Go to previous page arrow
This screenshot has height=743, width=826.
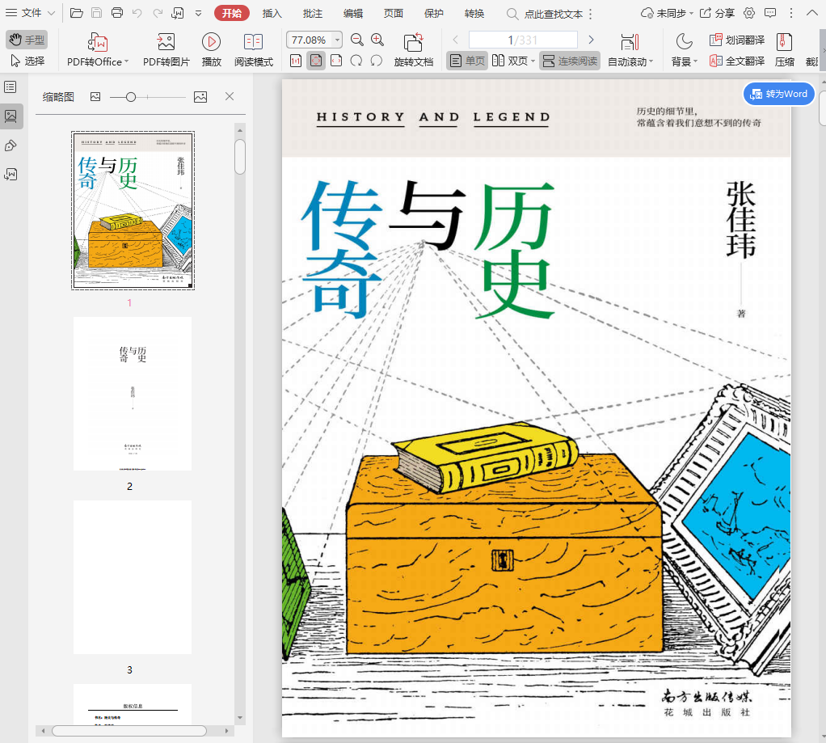[x=456, y=40]
